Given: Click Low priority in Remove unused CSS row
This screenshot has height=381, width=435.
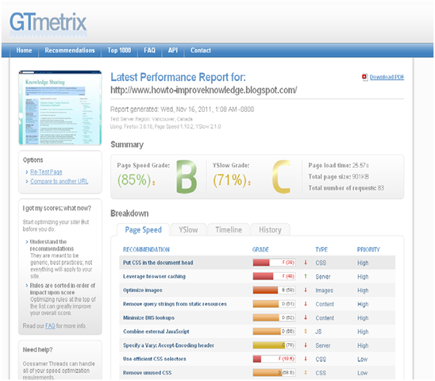Looking at the screenshot, I should (x=362, y=373).
